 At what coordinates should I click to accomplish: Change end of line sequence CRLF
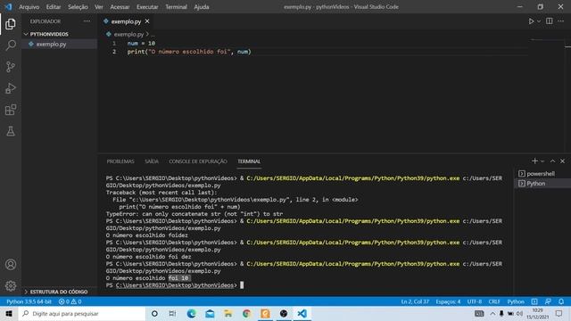(x=494, y=301)
